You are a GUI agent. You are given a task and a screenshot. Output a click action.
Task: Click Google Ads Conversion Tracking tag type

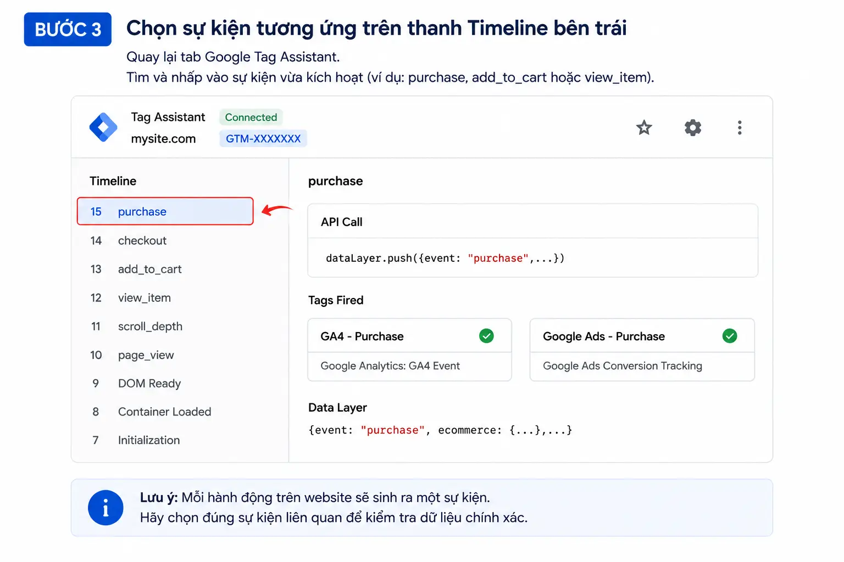[x=623, y=366]
